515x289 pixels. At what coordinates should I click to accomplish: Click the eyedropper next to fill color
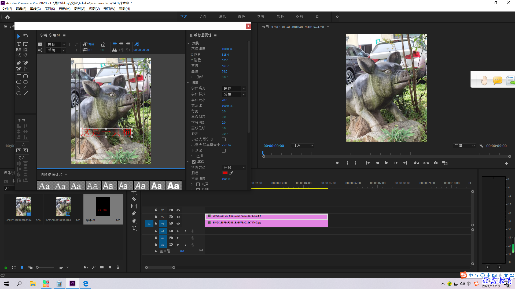231,173
